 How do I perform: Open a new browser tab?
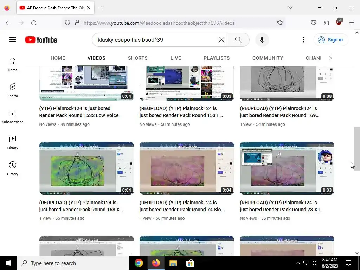tap(102, 8)
